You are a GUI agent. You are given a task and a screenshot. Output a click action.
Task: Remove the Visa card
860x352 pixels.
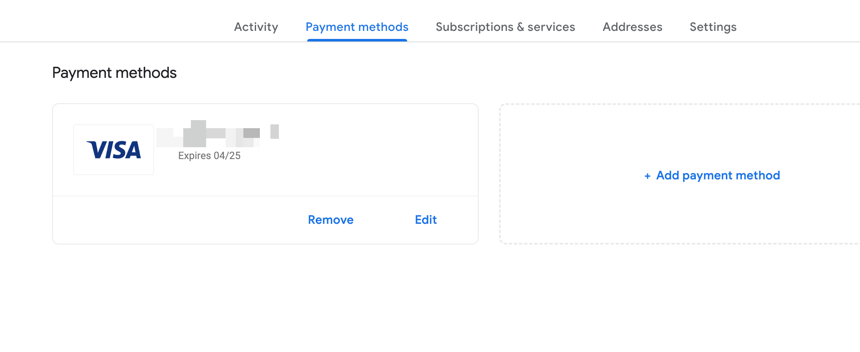(331, 220)
